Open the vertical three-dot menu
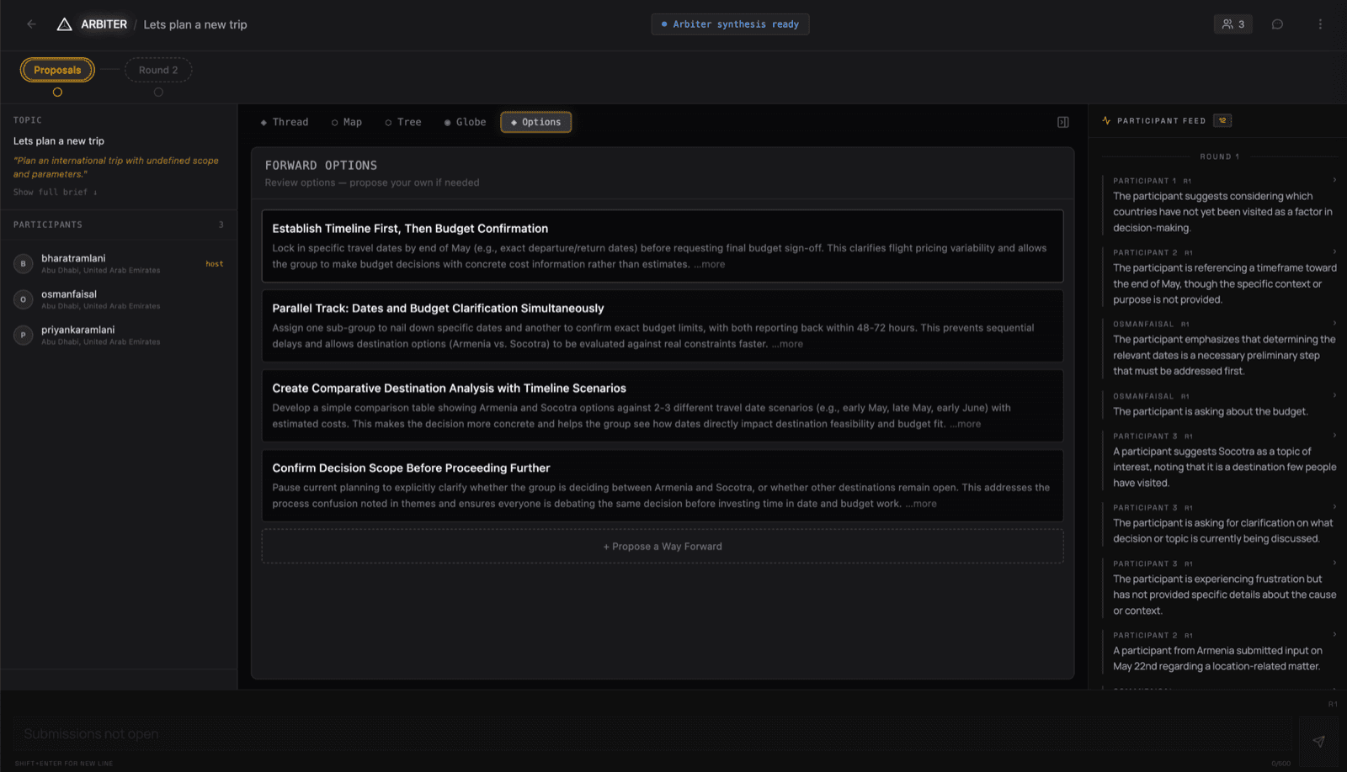 [1320, 24]
